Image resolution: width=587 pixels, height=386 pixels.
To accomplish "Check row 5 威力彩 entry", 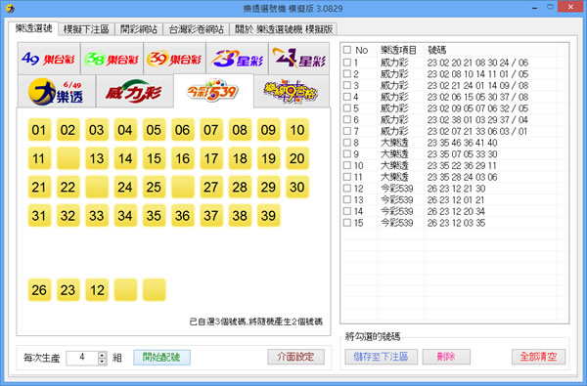I will coord(347,108).
